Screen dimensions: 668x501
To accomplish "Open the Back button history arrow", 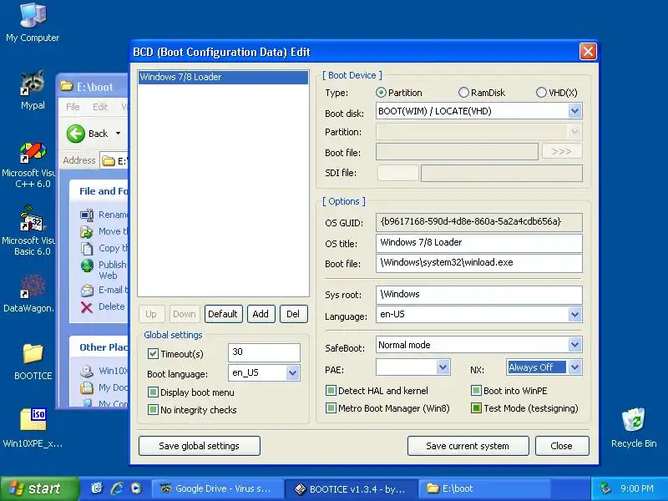I will coord(118,134).
